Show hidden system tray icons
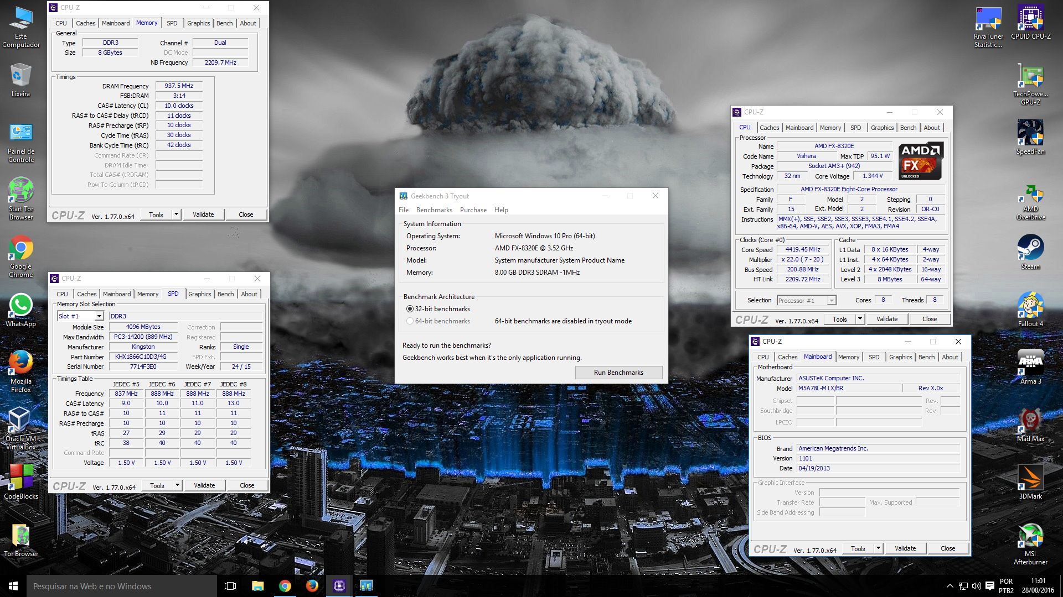 950,586
